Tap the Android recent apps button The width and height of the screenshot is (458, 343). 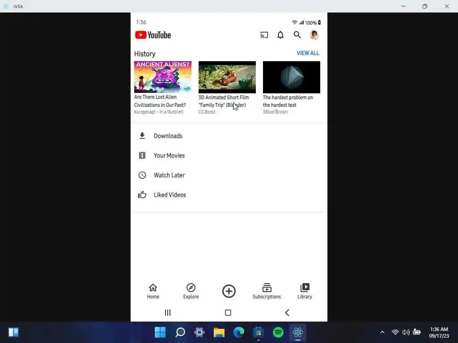pos(168,313)
